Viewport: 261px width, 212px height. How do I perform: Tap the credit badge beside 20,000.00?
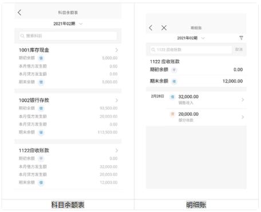(172, 114)
